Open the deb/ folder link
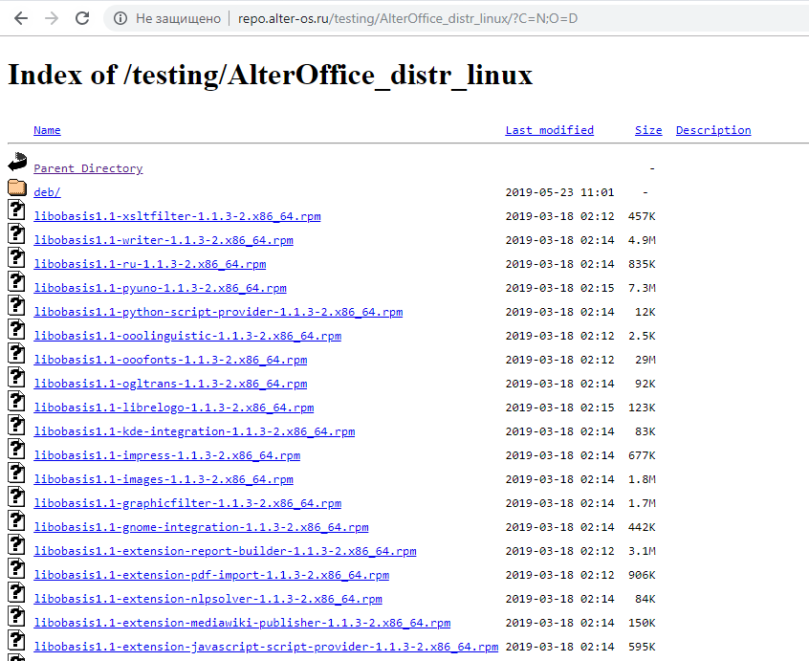This screenshot has height=661, width=809. 47,192
